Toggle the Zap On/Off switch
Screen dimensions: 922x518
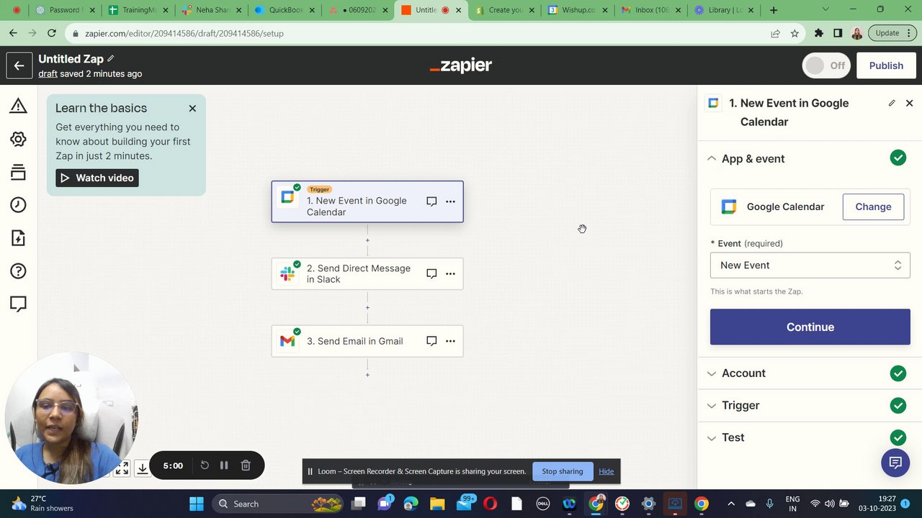826,65
